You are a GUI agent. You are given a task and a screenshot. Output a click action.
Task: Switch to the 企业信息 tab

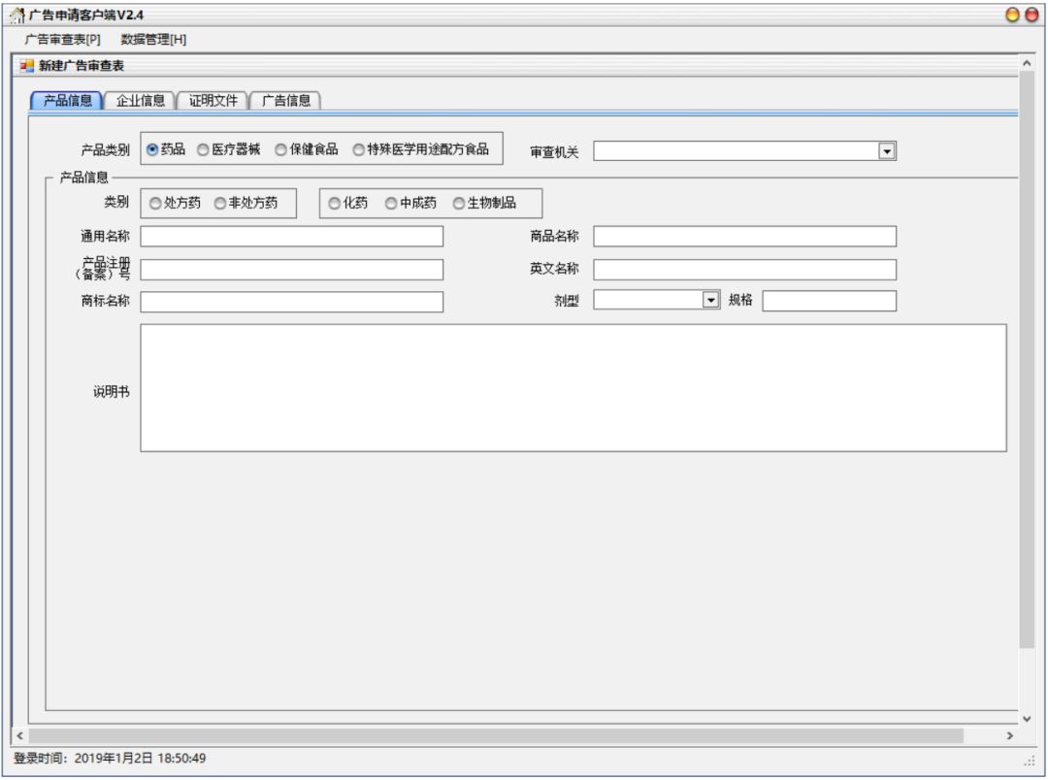pyautogui.click(x=141, y=100)
